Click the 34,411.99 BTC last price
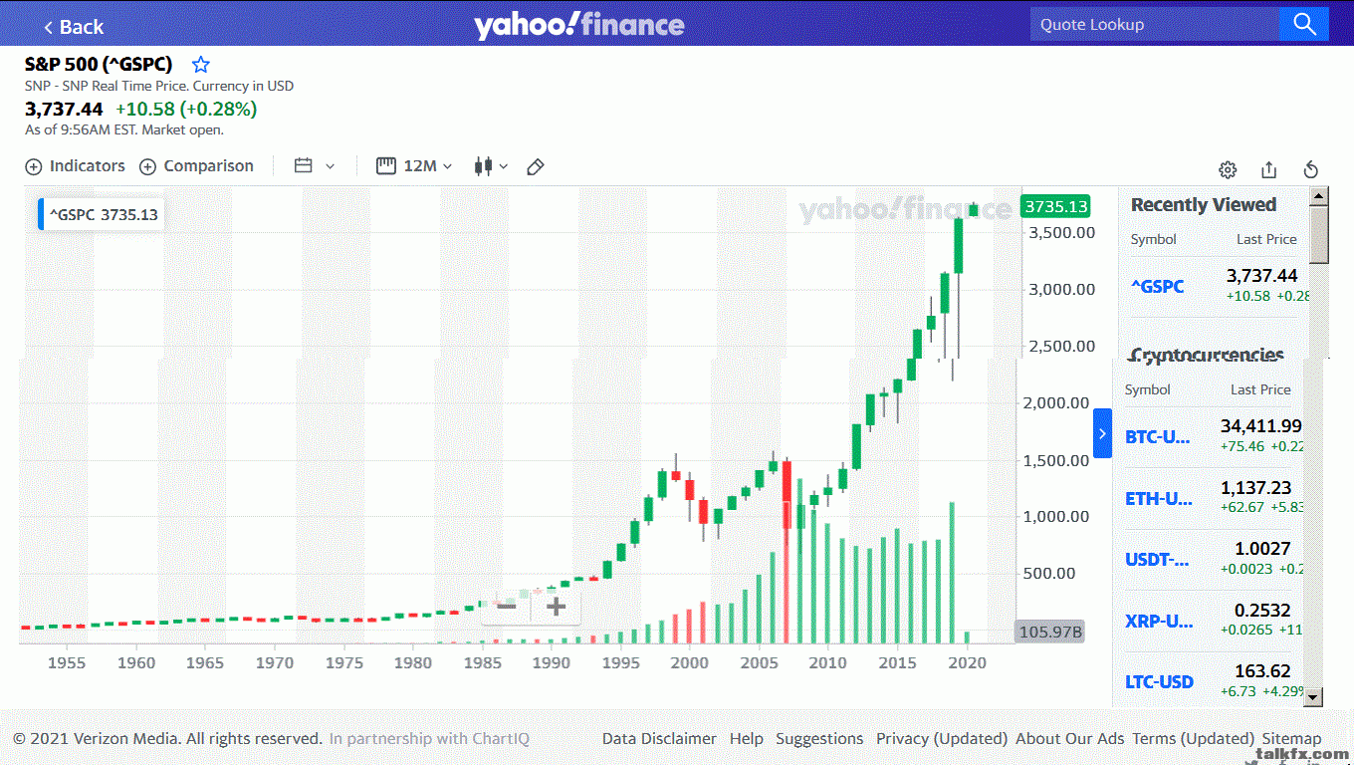Screen dimensions: 1354x765 [x=1260, y=426]
